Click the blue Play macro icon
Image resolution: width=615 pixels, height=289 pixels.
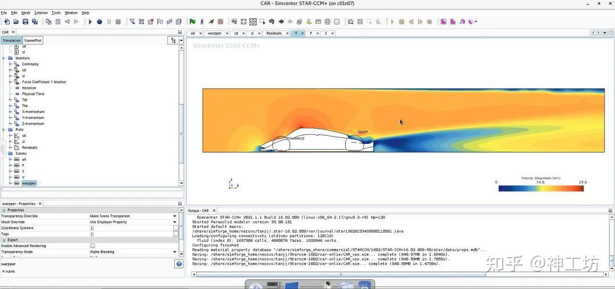90,22
